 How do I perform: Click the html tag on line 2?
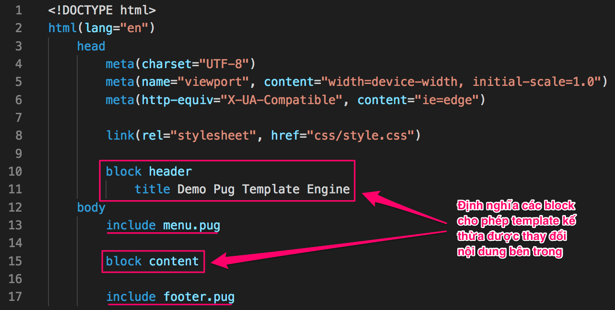[x=63, y=28]
